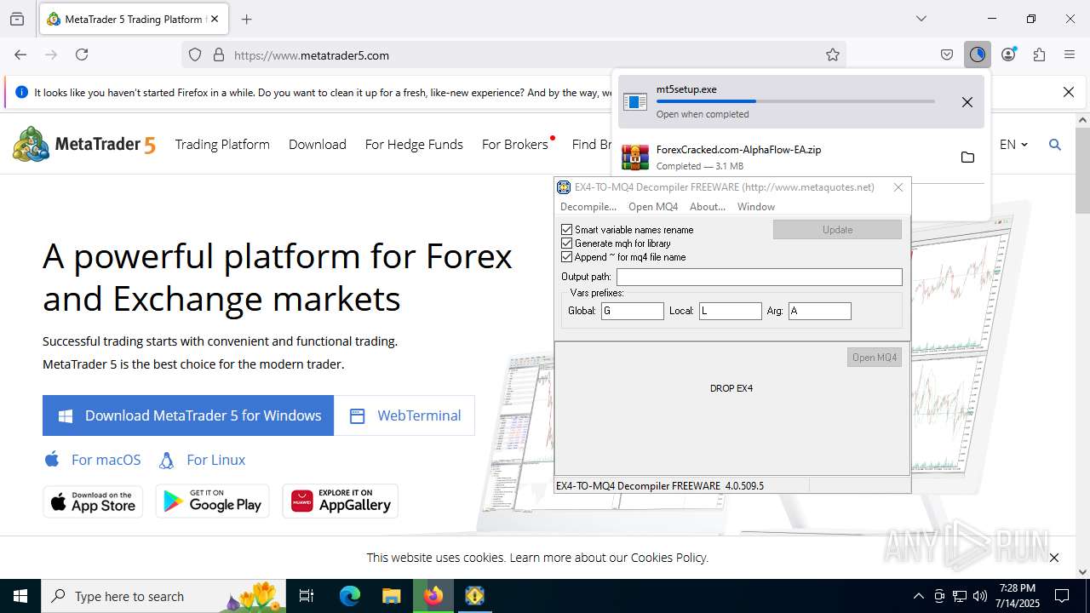Viewport: 1090px width, 613px height.
Task: Open recent browsing tabs list icon
Action: 17,19
